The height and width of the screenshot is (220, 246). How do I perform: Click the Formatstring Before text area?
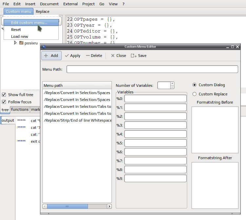(215, 130)
